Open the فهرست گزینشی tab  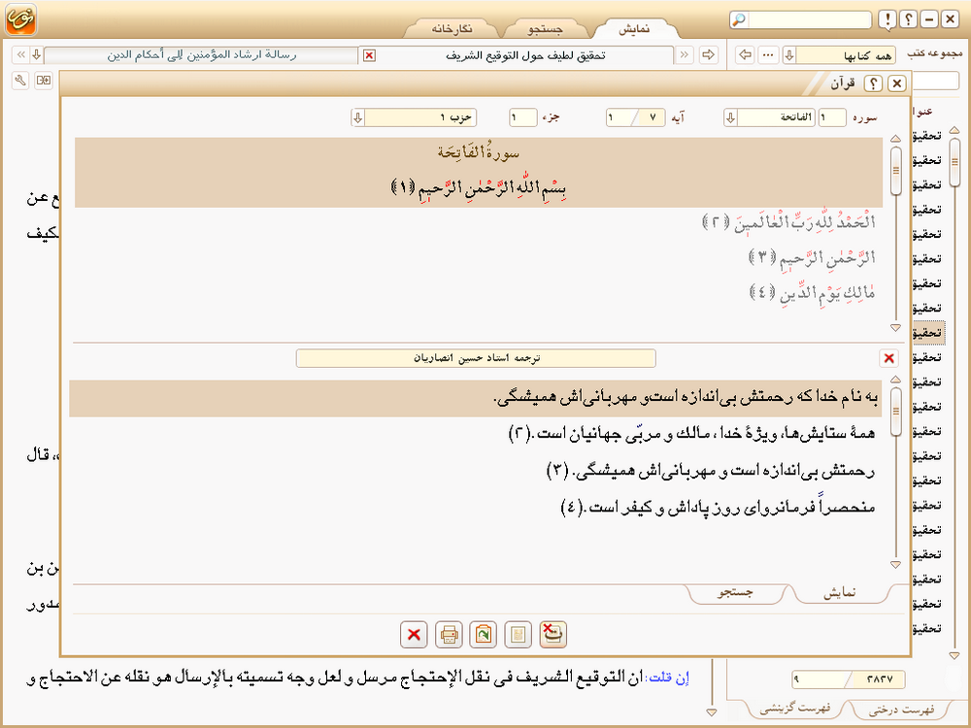pyautogui.click(x=795, y=709)
